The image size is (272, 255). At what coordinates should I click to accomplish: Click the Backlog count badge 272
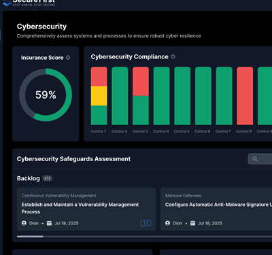point(47,178)
